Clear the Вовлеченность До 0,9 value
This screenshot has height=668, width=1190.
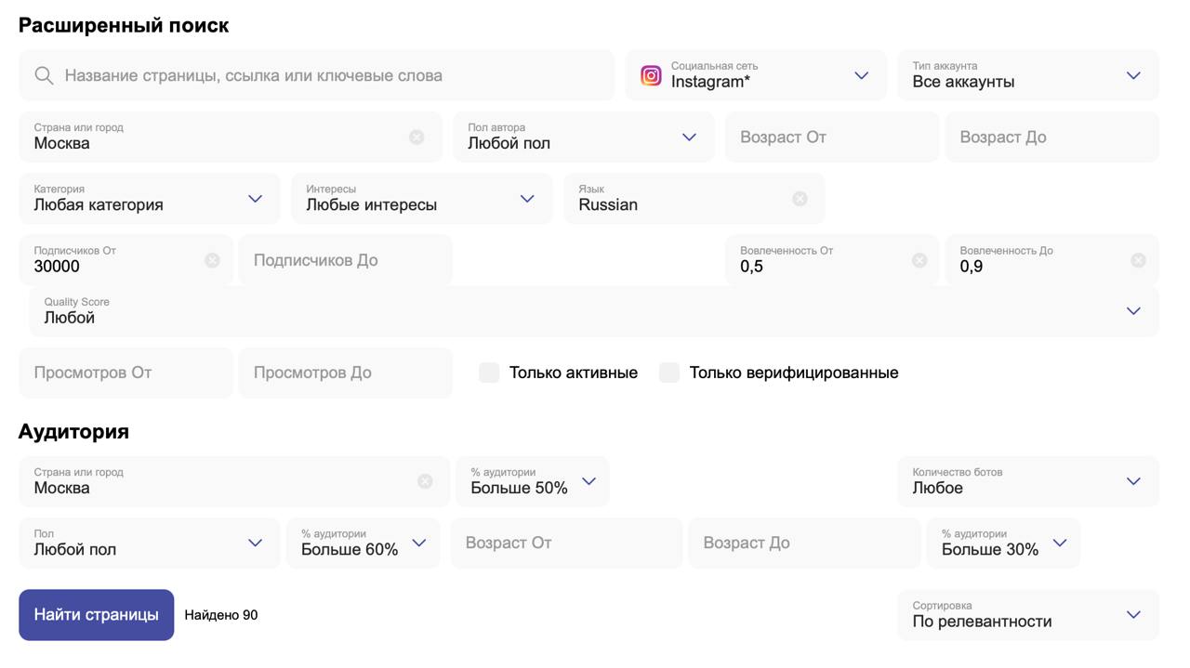(1138, 260)
